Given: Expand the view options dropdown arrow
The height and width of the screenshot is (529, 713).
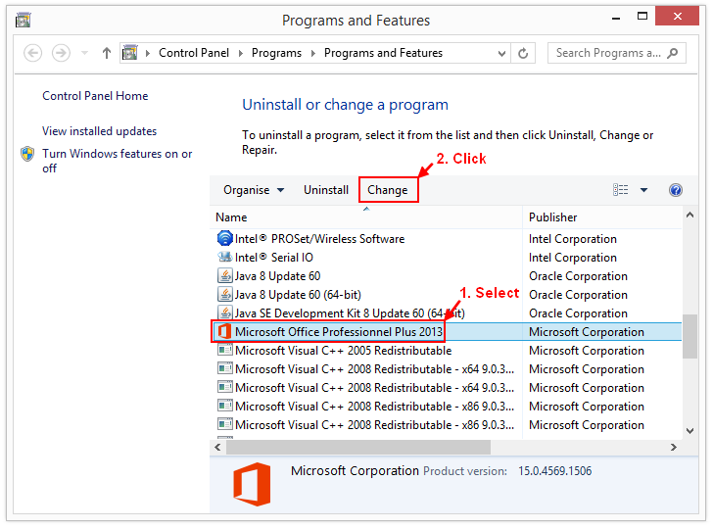Looking at the screenshot, I should click(643, 190).
